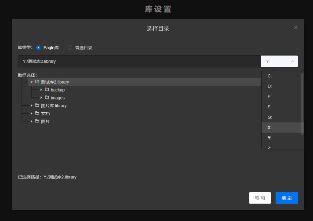Select the 普通目录 radio button
Image resolution: width=313 pixels, height=221 pixels.
(x=70, y=48)
